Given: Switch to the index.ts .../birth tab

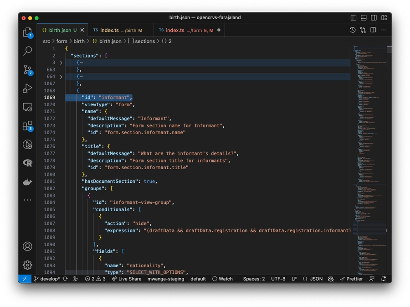Looking at the screenshot, I should (x=118, y=30).
